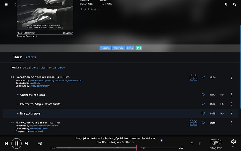This screenshot has height=151, width=241.
Task: Jump to Disc 5
Action: (52, 68)
